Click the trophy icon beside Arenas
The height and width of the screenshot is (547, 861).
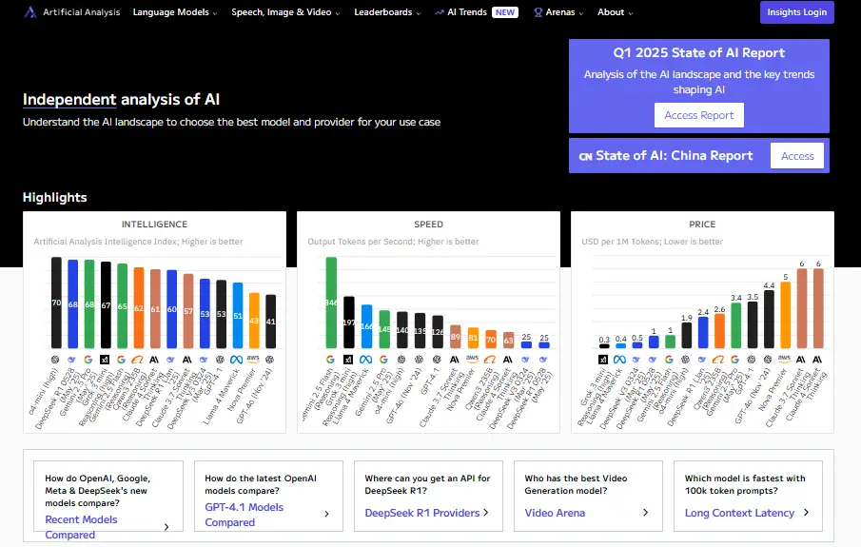coord(538,12)
